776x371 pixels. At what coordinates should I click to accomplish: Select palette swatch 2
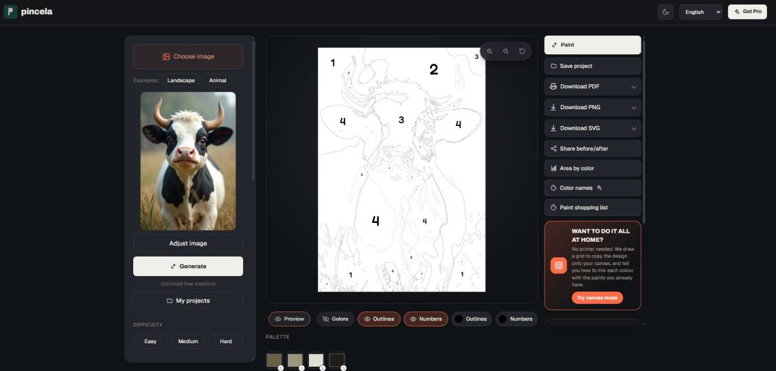click(x=316, y=360)
